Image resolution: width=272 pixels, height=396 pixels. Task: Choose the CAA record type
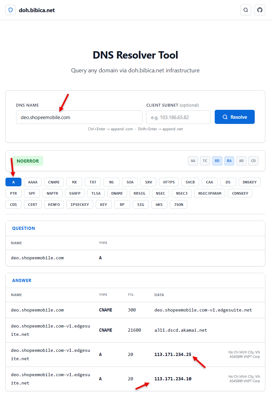210,182
